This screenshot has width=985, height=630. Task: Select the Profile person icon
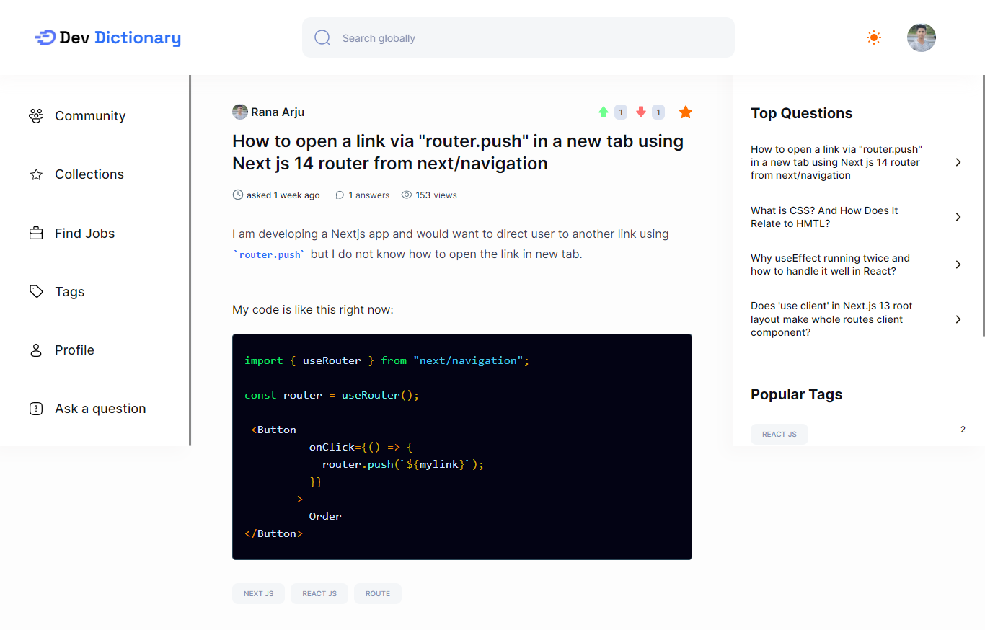coord(36,350)
